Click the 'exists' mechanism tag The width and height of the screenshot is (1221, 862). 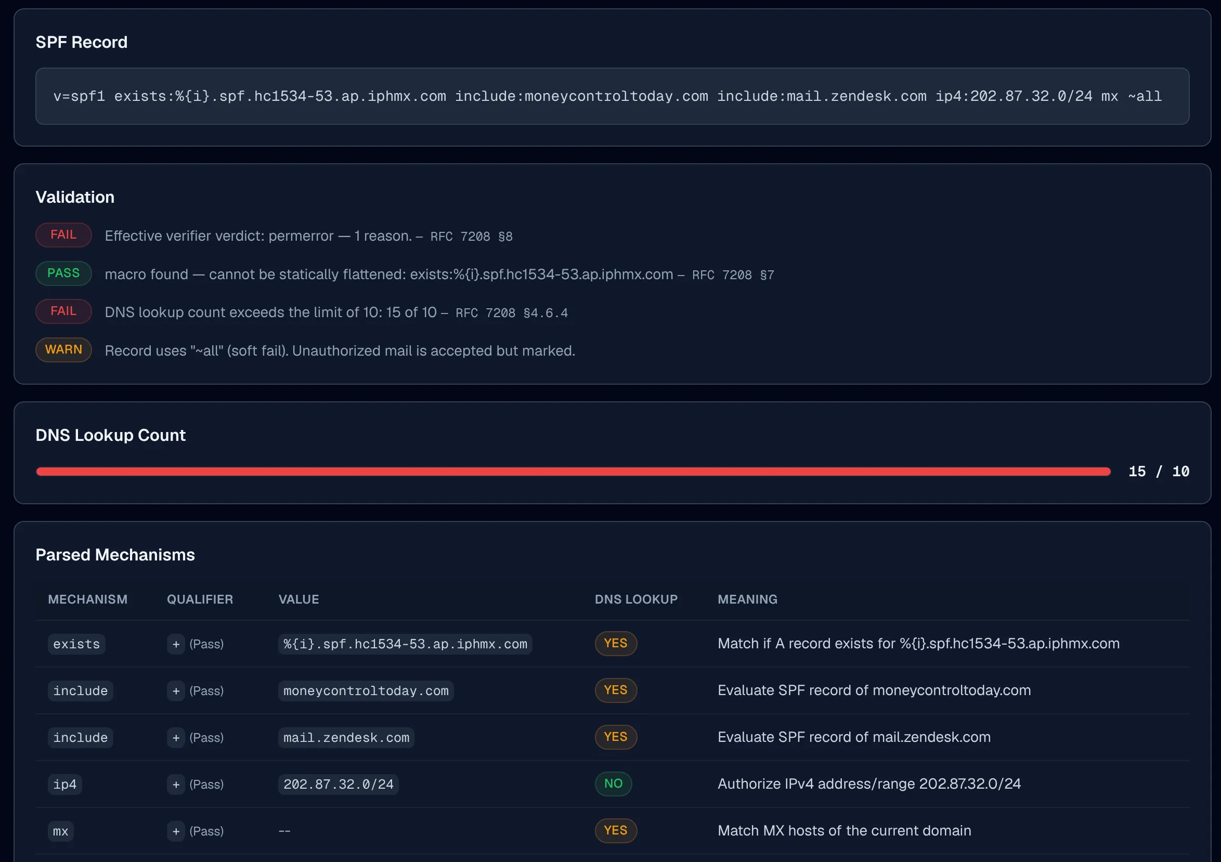[76, 644]
